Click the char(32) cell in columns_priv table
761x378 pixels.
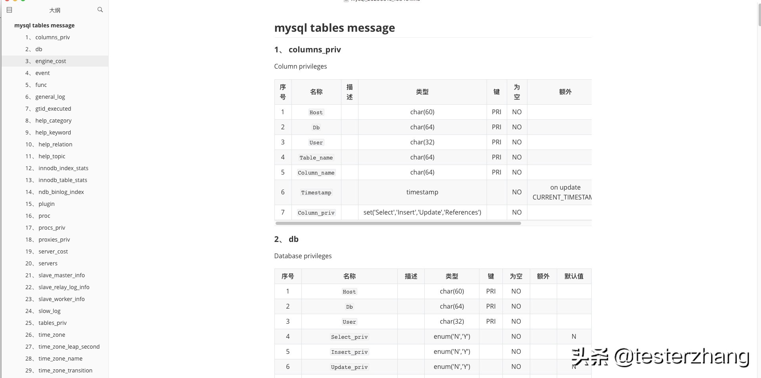tap(422, 142)
